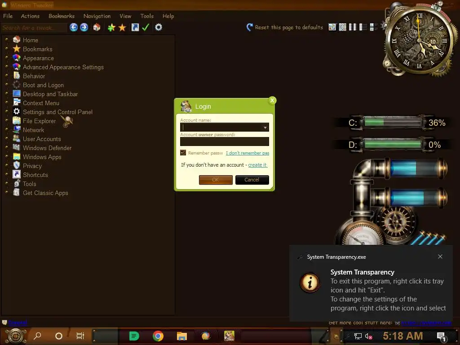Click Reset this page to defaults
This screenshot has width=460, height=345.
click(285, 27)
